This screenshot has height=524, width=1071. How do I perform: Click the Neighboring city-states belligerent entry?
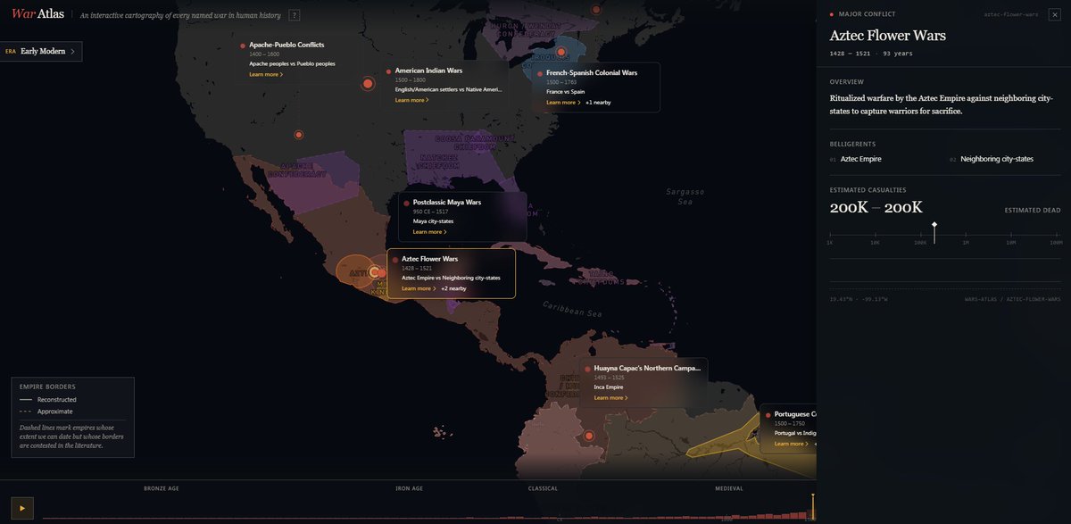click(997, 159)
